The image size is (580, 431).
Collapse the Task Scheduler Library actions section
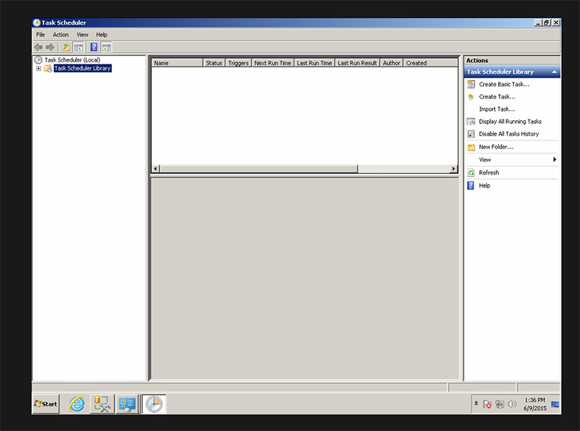click(554, 72)
